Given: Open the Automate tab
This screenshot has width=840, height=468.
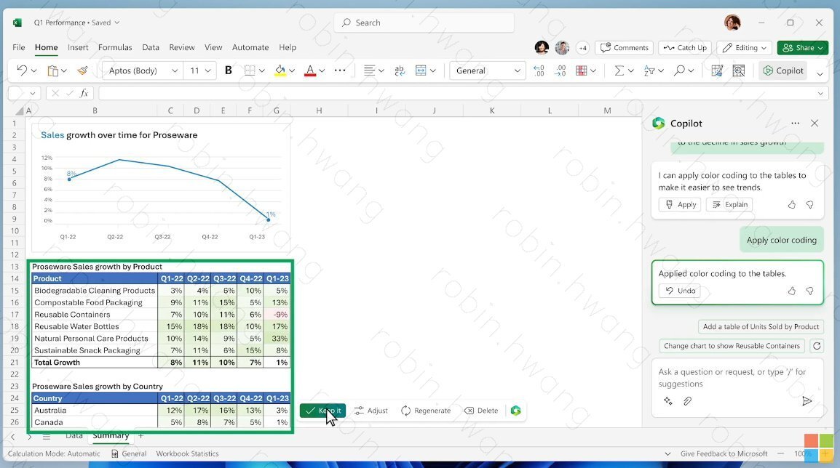Looking at the screenshot, I should coord(250,47).
